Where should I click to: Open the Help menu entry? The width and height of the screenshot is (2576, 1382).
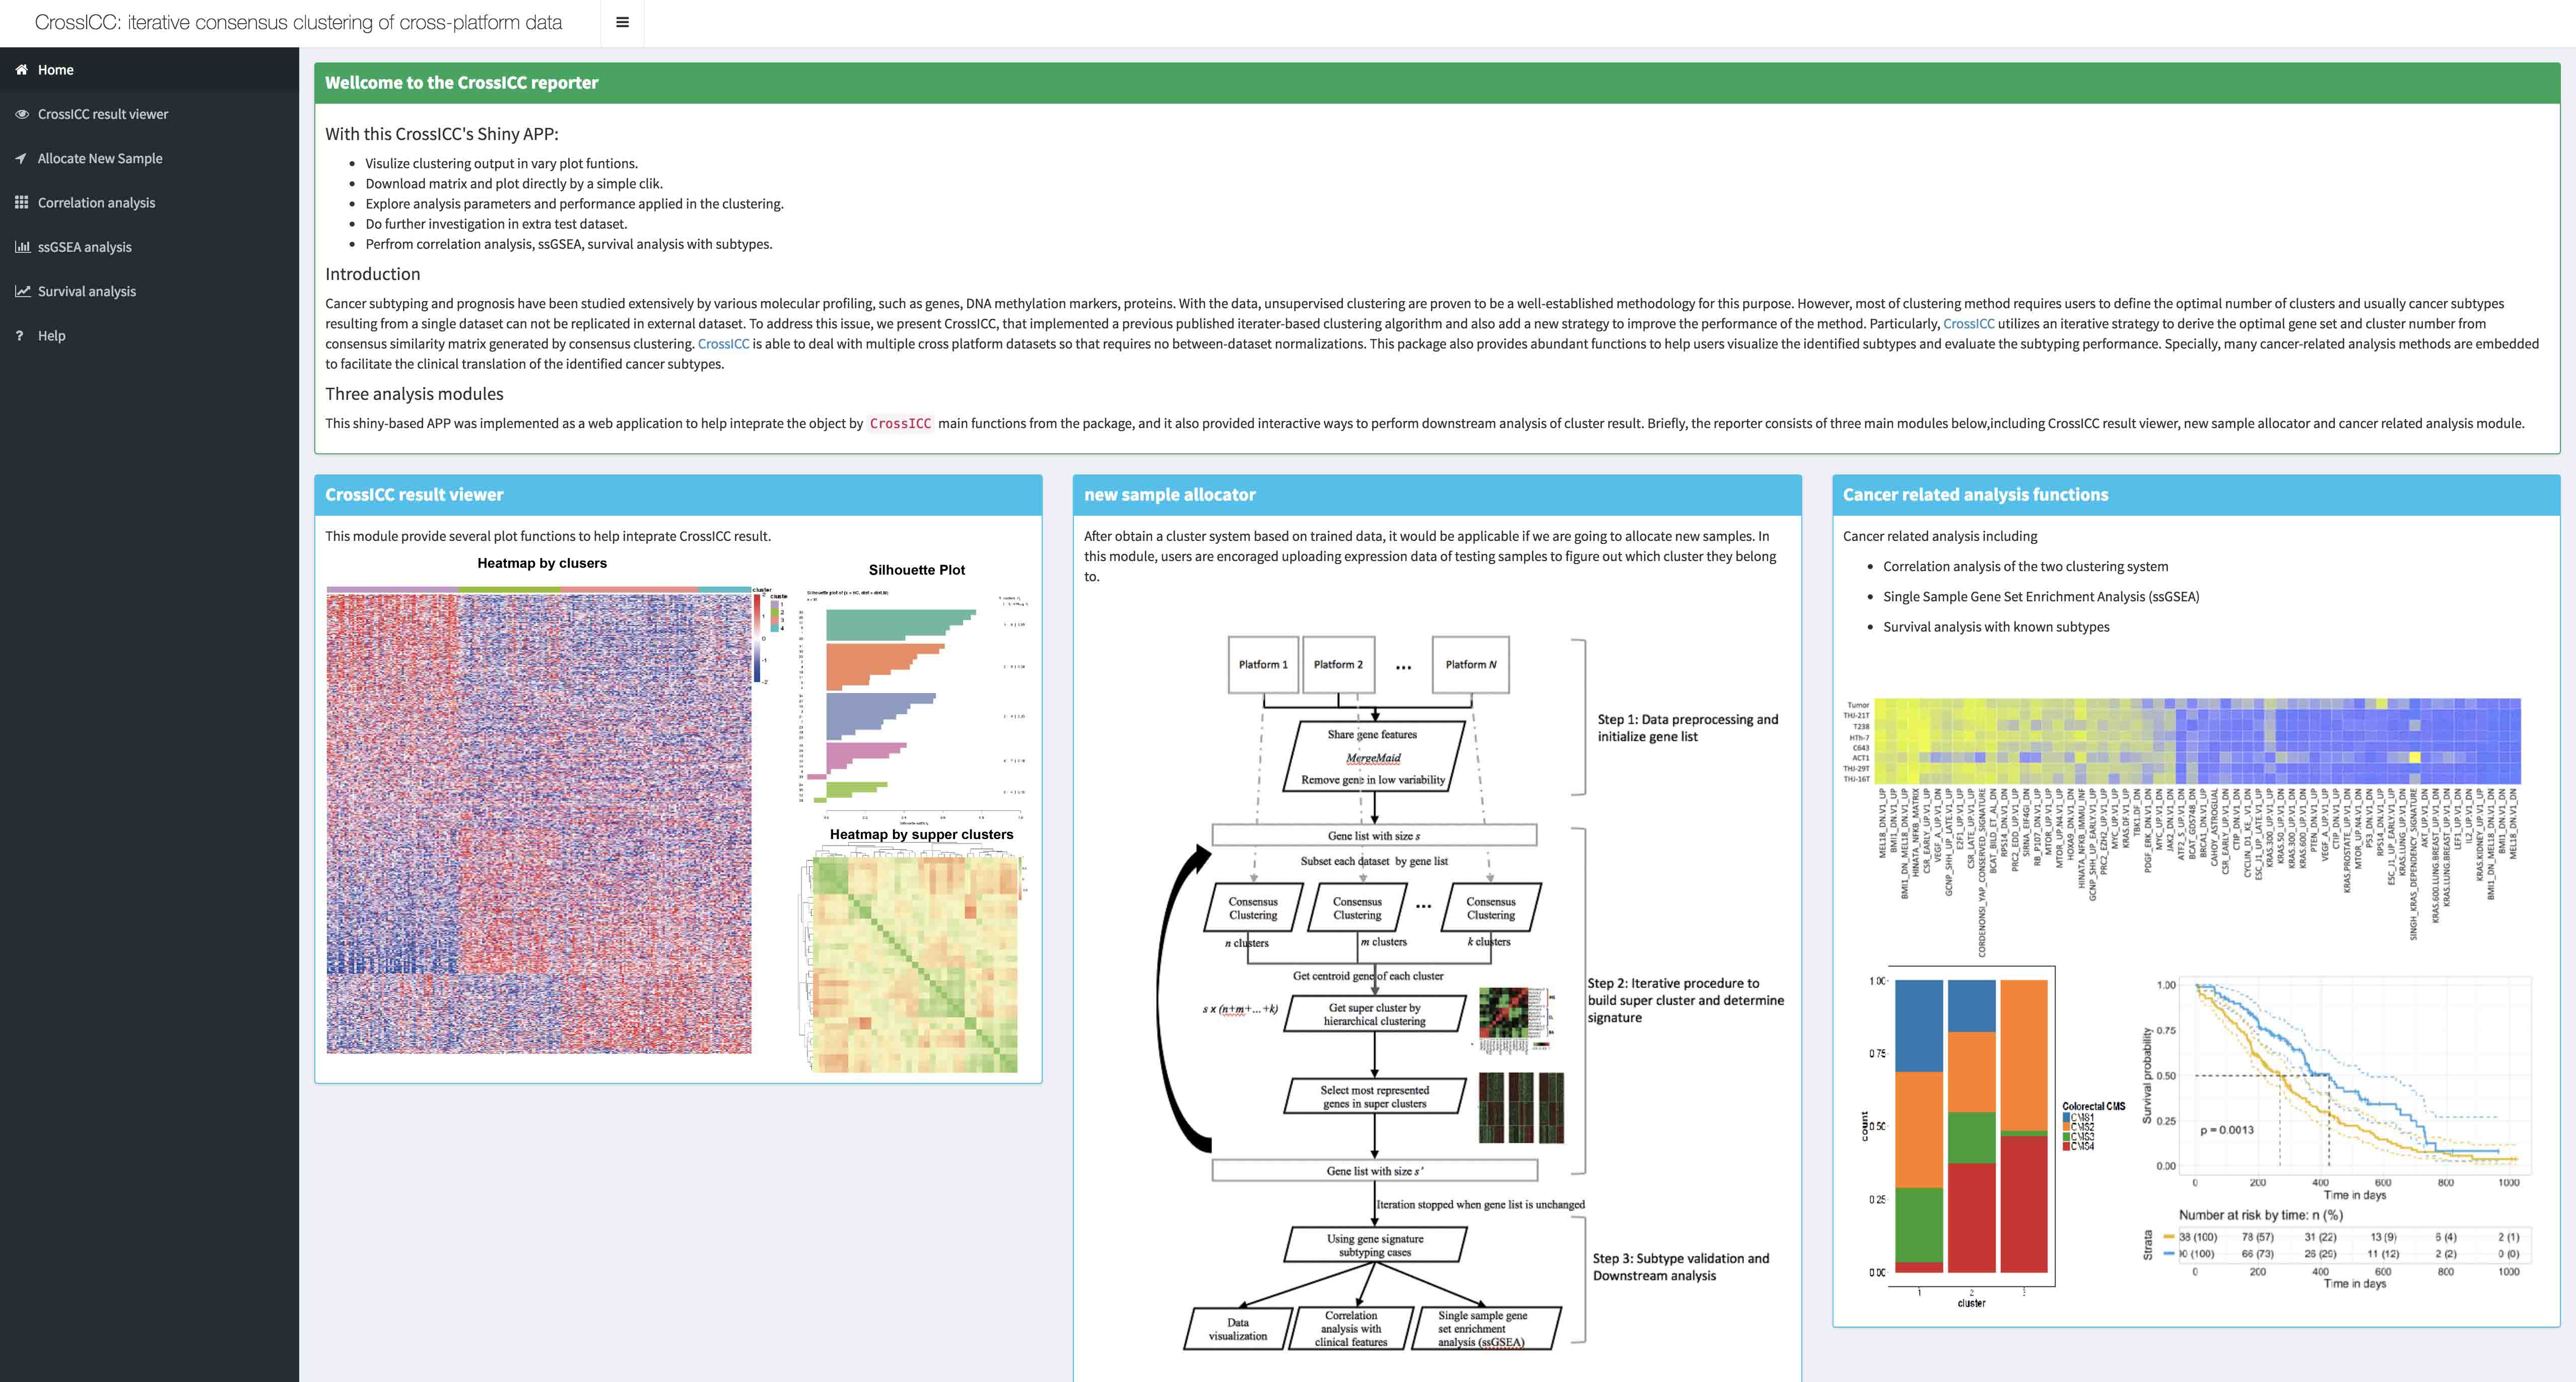pos(51,336)
